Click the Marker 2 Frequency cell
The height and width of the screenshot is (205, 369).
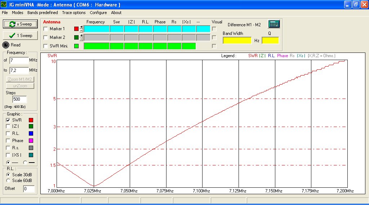tap(97, 37)
